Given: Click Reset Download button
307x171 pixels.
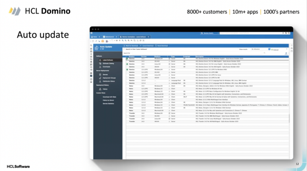Looking at the screenshot, I should coord(162,45).
